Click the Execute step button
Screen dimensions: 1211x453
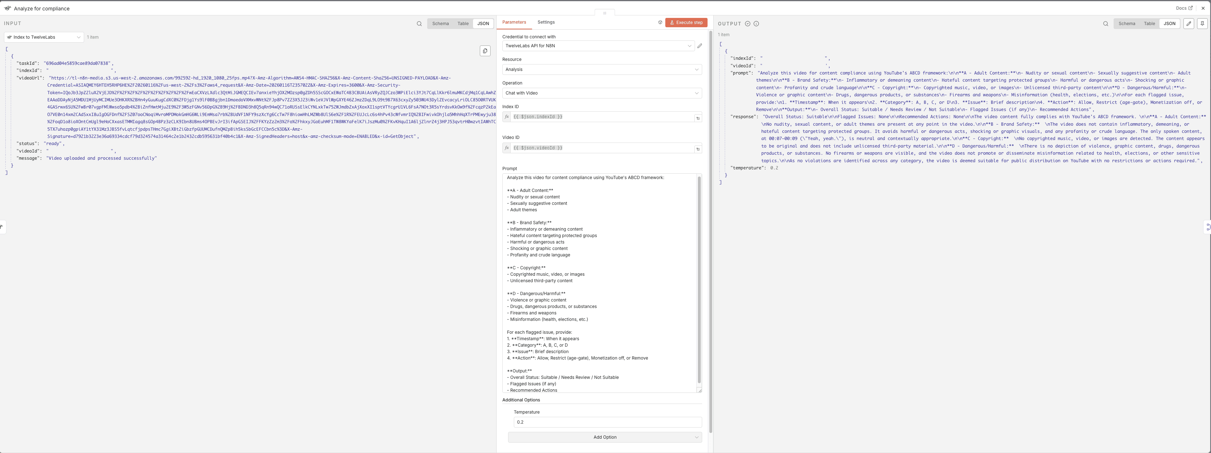click(x=686, y=23)
